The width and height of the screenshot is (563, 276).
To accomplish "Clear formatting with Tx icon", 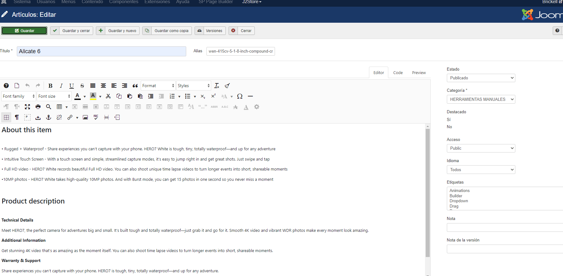I will 217,86.
